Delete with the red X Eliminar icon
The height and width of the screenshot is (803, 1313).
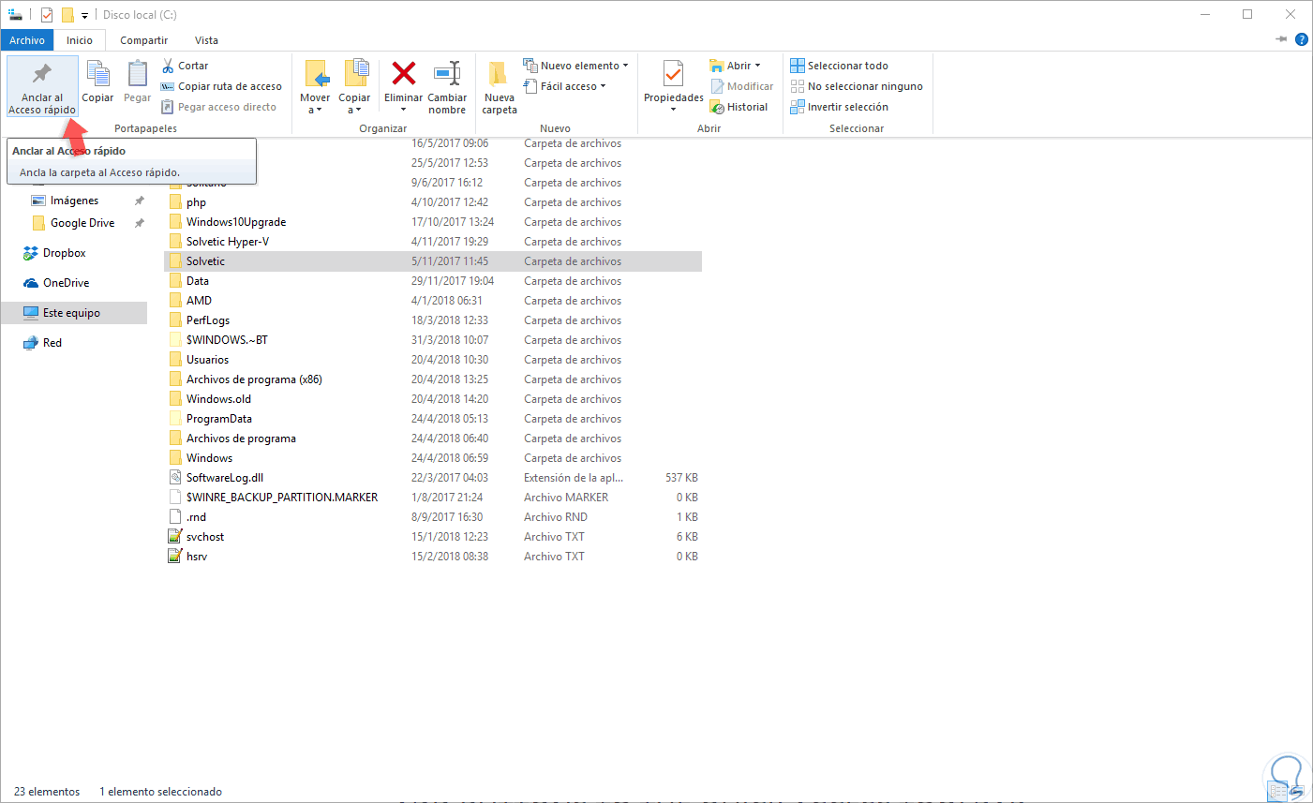[x=404, y=73]
